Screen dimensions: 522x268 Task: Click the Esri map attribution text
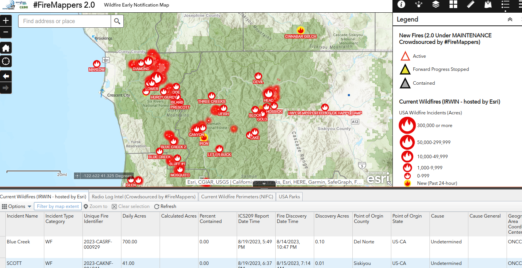click(x=274, y=182)
